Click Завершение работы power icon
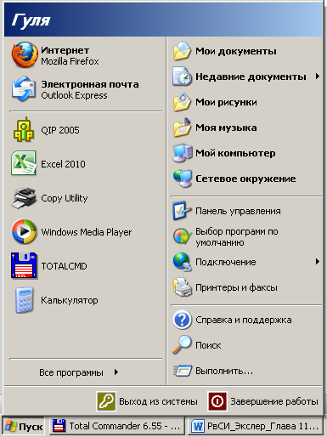The height and width of the screenshot is (437, 327). [217, 401]
